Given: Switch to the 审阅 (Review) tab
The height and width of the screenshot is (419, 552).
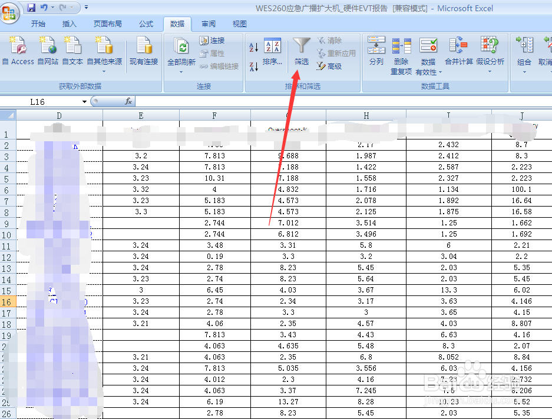Looking at the screenshot, I should [x=209, y=24].
